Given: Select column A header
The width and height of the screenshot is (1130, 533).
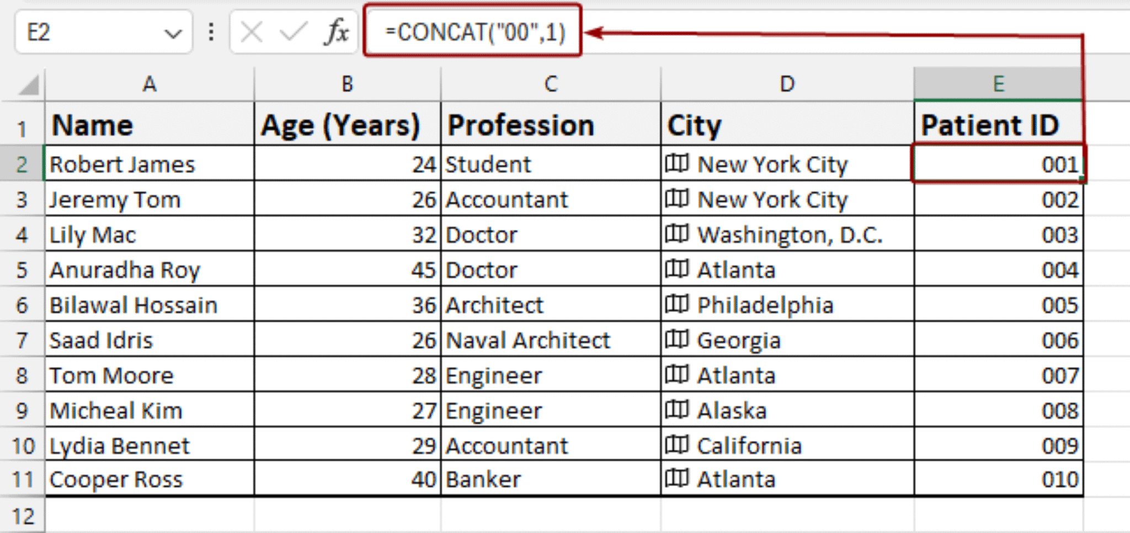Looking at the screenshot, I should pos(150,84).
